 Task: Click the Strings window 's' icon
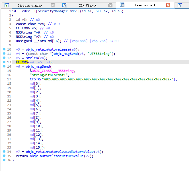point(7,5)
